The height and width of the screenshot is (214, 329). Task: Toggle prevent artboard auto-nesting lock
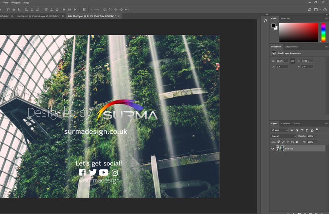[292, 142]
